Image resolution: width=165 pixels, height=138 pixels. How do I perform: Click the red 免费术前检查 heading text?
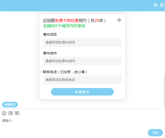67,21
